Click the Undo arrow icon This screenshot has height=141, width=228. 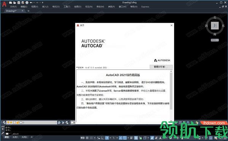click(x=31, y=3)
